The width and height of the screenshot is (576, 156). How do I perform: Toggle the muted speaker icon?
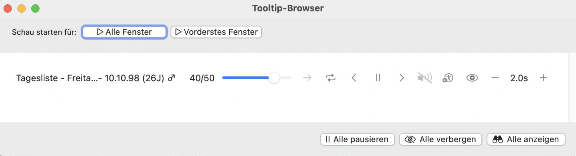(425, 78)
